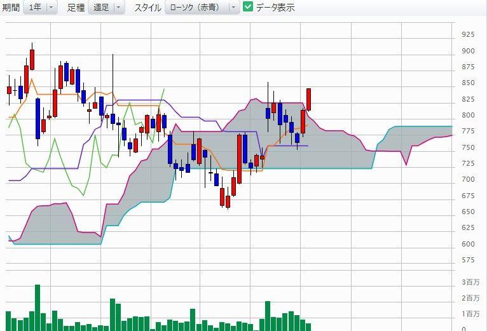Click the 700 price axis label
The image size is (487, 331).
pos(468,179)
